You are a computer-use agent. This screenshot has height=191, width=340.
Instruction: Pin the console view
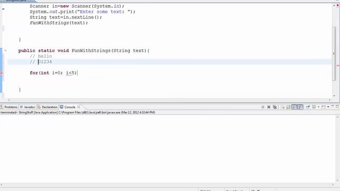coord(308,107)
